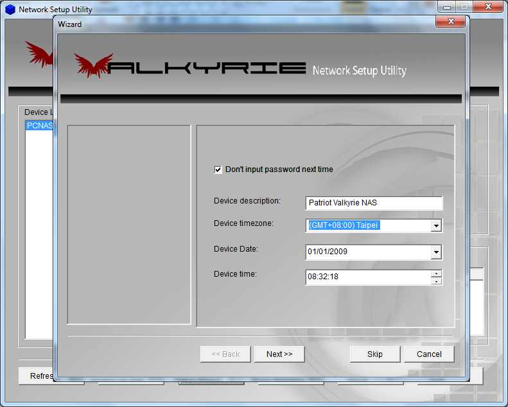Uncheck Don't input password next time

pos(218,169)
